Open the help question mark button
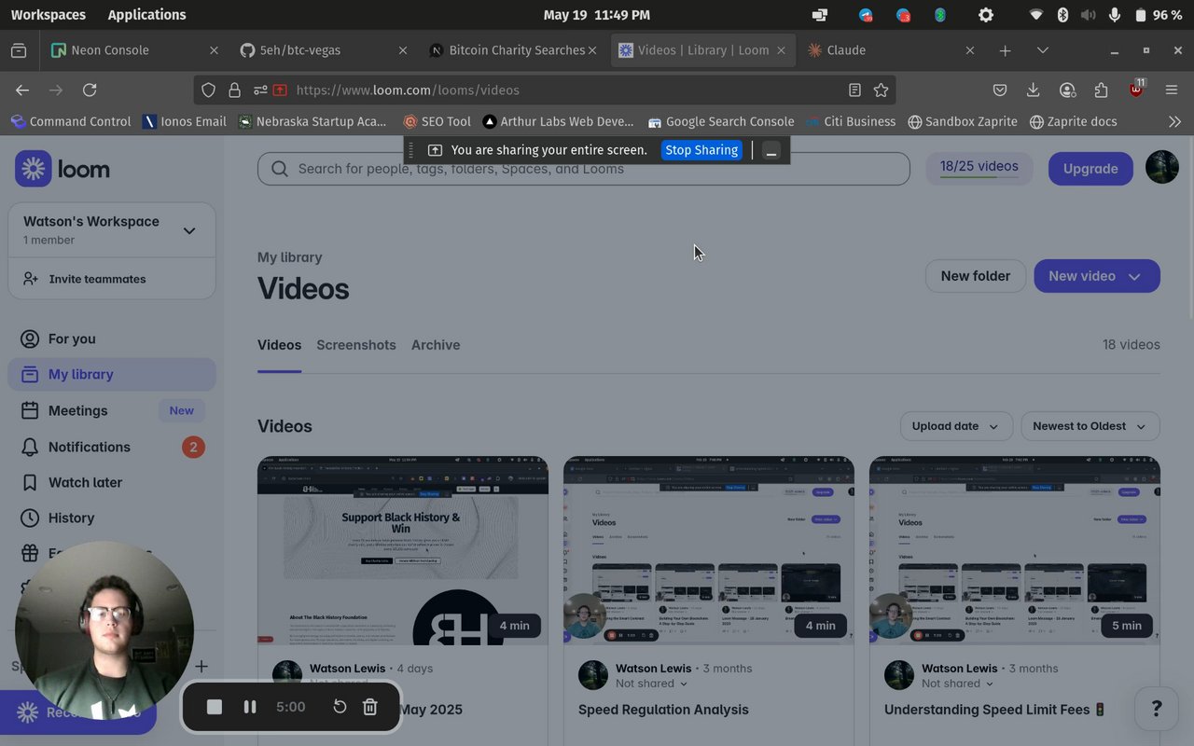The width and height of the screenshot is (1194, 746). (1156, 709)
